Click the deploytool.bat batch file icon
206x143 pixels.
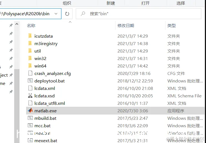[x=30, y=80]
